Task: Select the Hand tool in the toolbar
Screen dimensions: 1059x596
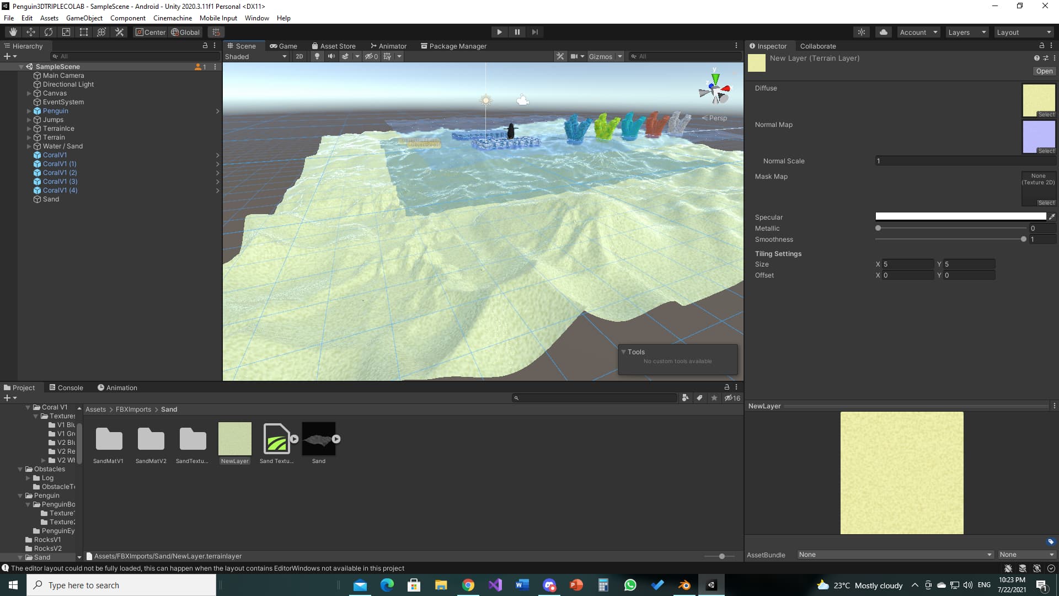Action: [x=12, y=31]
